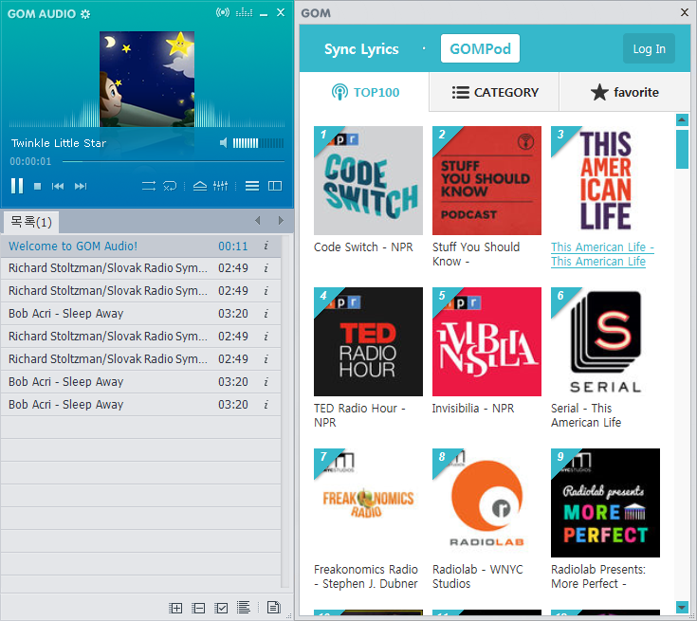Follow the This American Life link

click(x=602, y=254)
